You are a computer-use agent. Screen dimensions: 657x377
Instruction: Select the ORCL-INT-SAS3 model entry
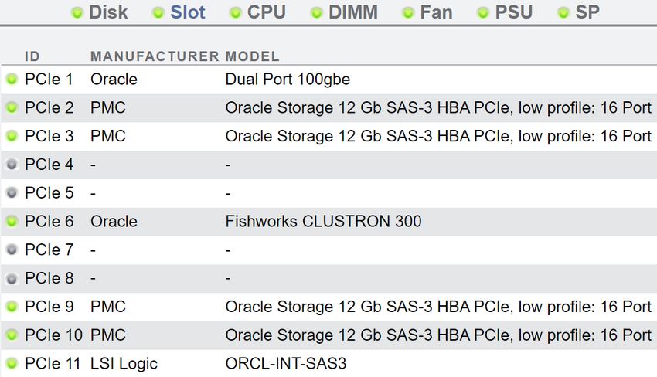point(286,363)
